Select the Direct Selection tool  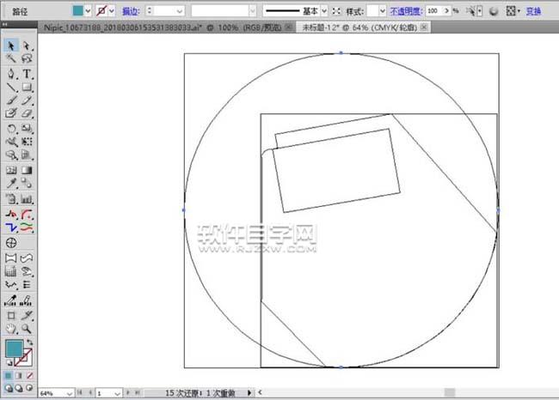[x=27, y=45]
